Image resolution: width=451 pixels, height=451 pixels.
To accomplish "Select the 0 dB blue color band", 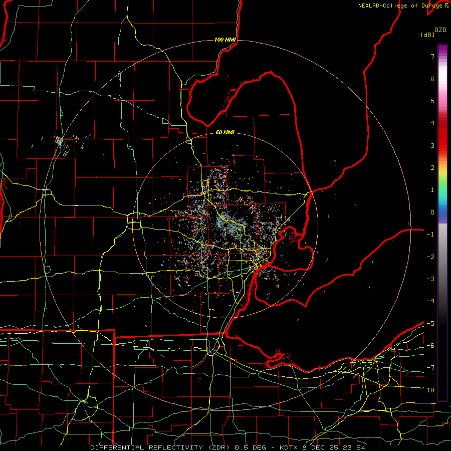I will click(442, 212).
